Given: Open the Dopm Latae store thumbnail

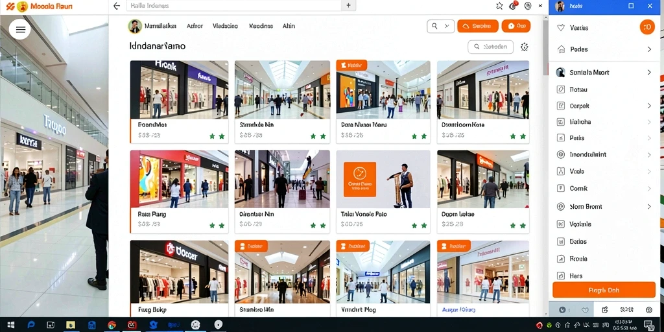Looking at the screenshot, I should click(x=483, y=179).
